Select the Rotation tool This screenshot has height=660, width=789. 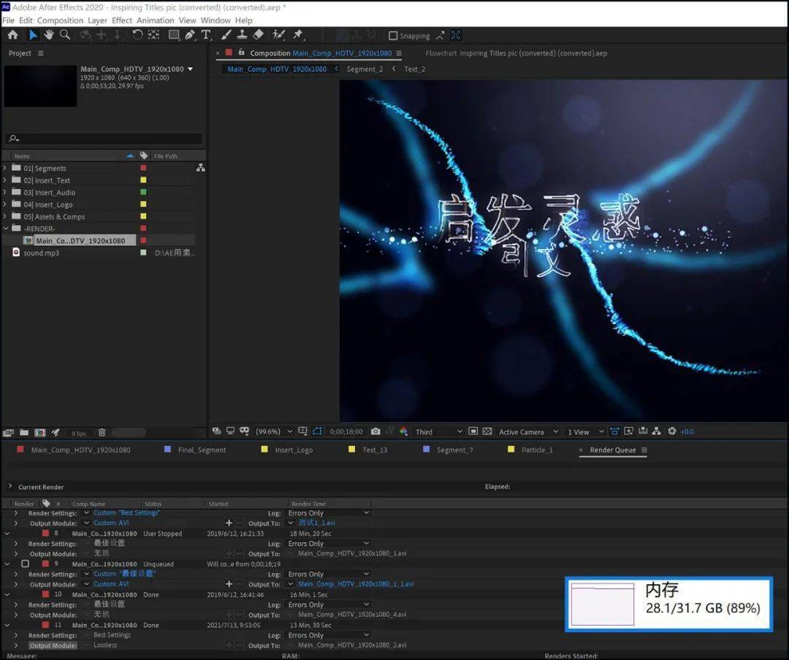tap(137, 35)
